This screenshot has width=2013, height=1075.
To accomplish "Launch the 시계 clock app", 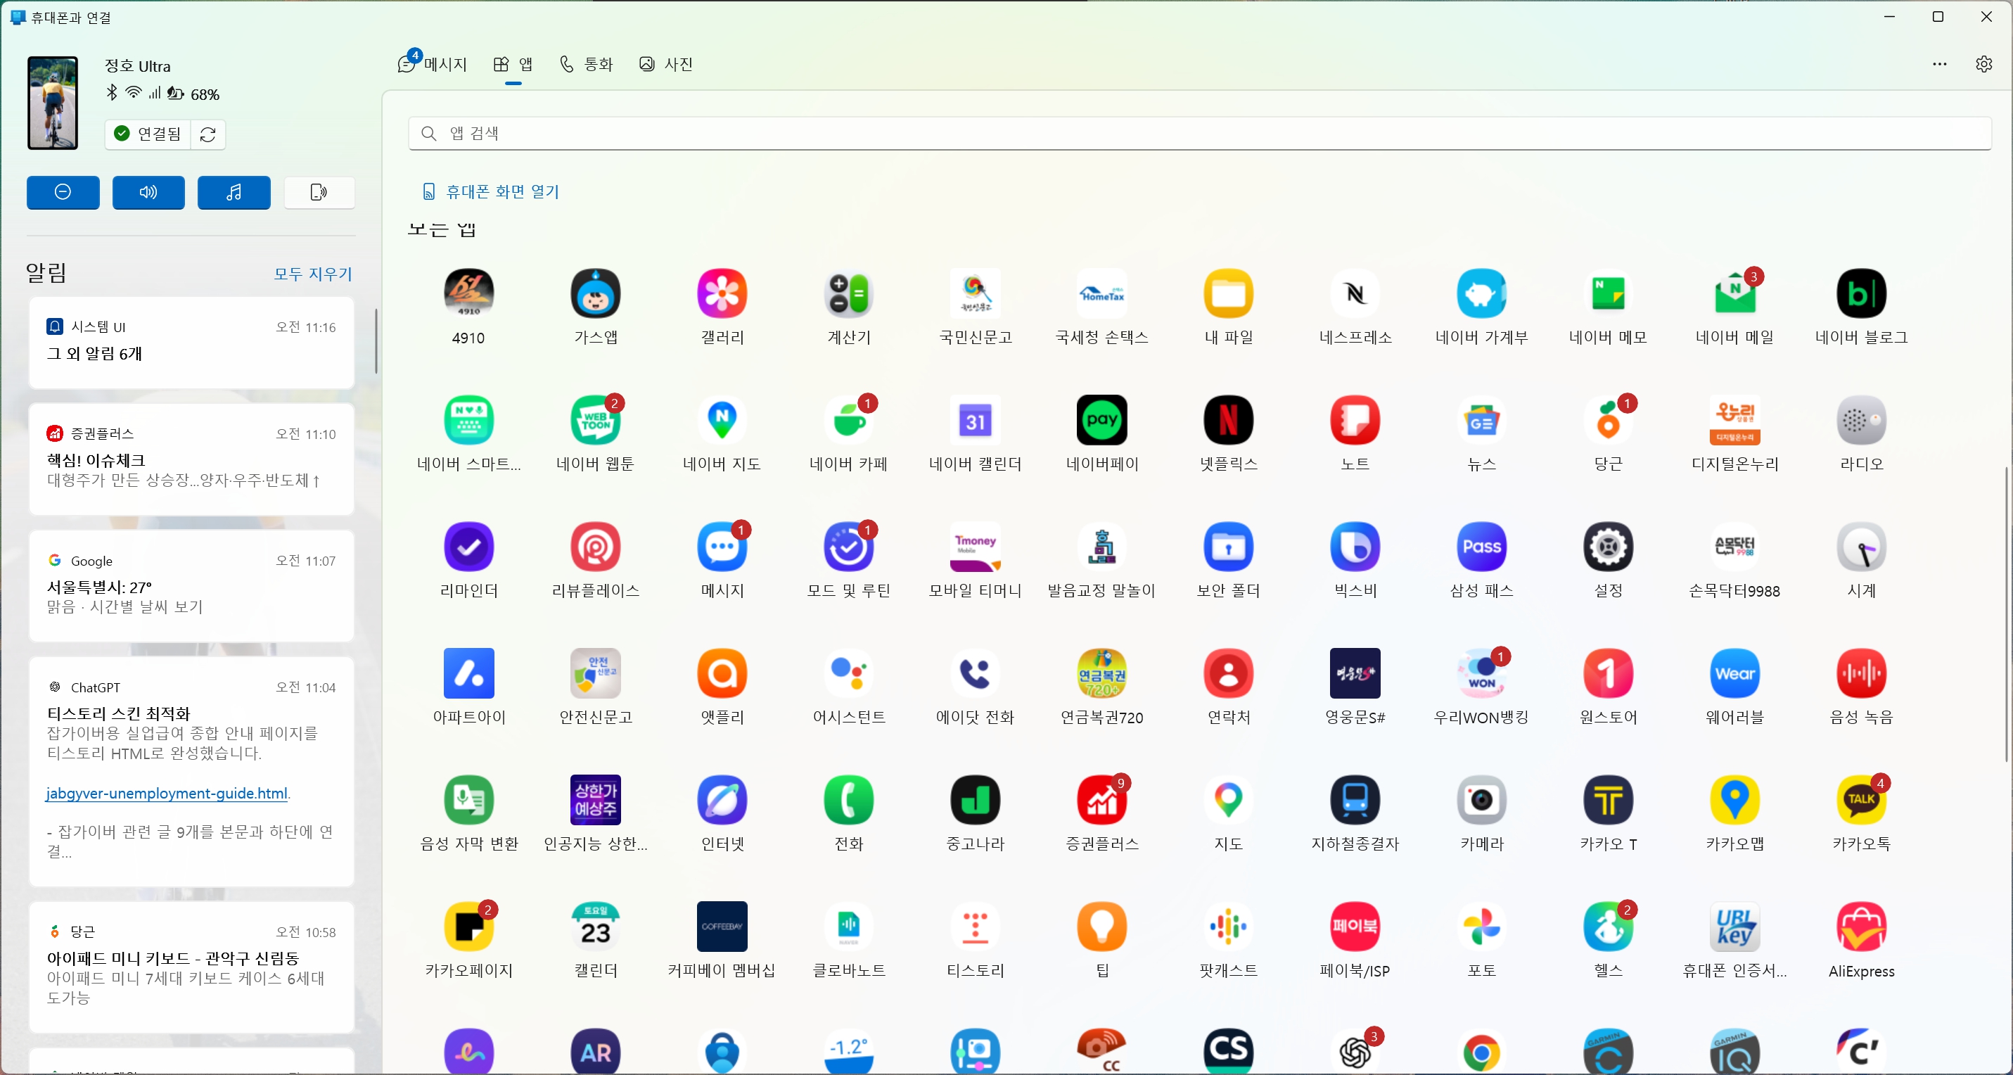I will point(1861,547).
